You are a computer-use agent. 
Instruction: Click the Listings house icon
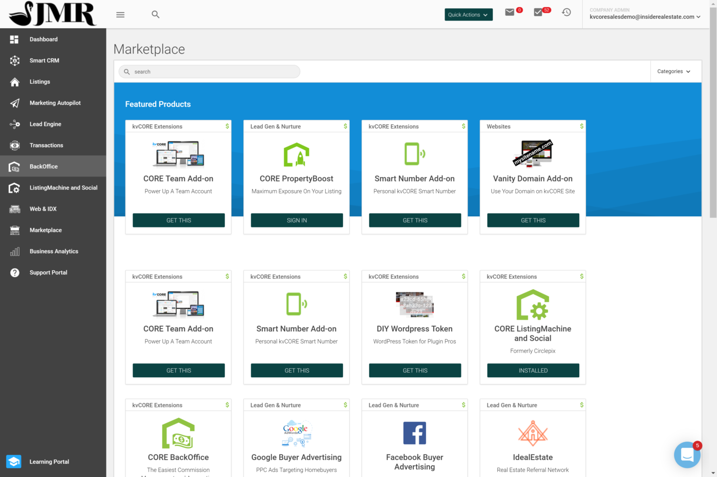click(14, 81)
